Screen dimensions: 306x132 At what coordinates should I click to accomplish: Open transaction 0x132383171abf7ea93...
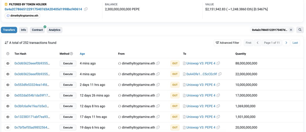pyautogui.click(x=32, y=117)
